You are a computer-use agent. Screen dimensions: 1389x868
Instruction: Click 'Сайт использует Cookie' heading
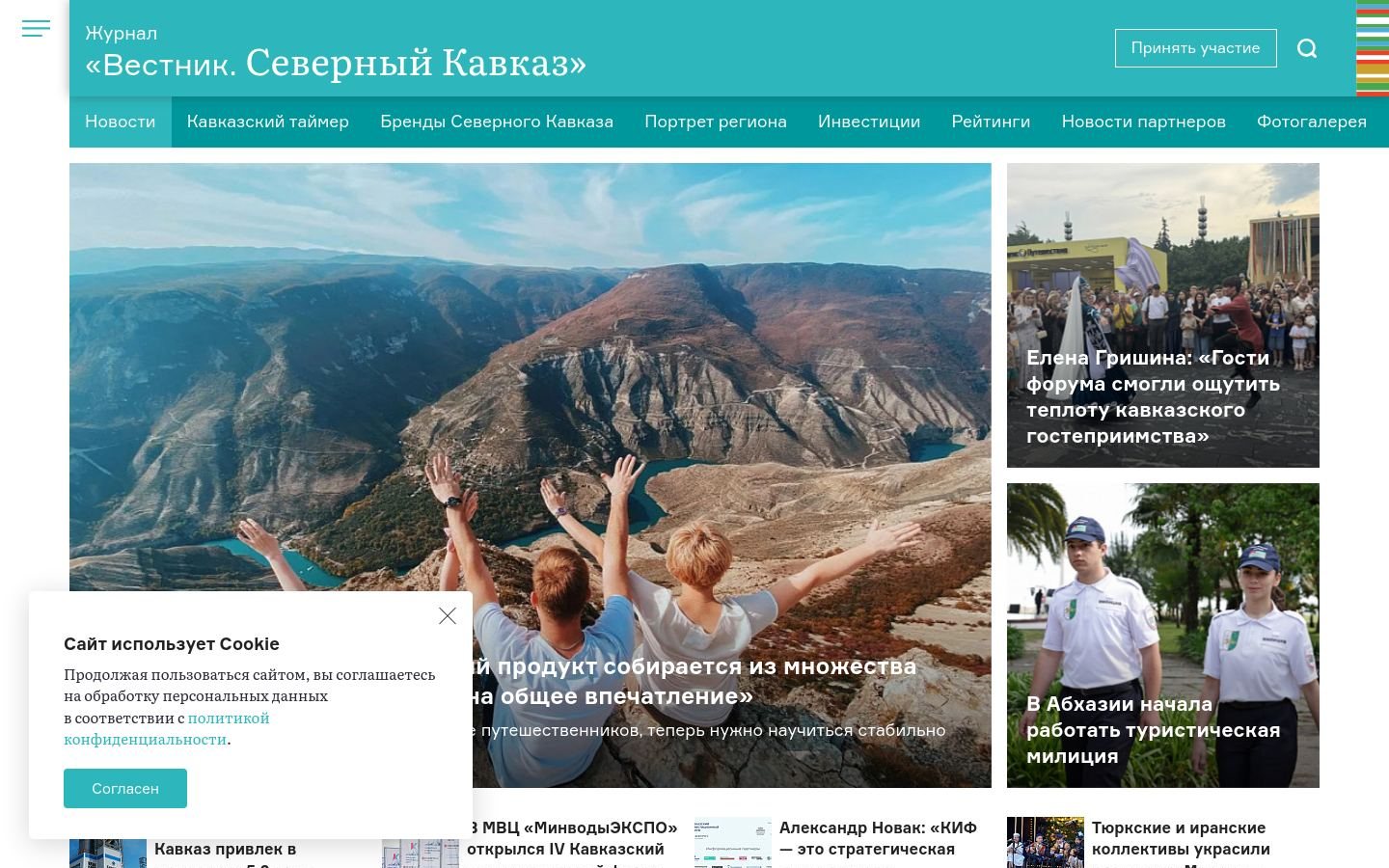(172, 644)
